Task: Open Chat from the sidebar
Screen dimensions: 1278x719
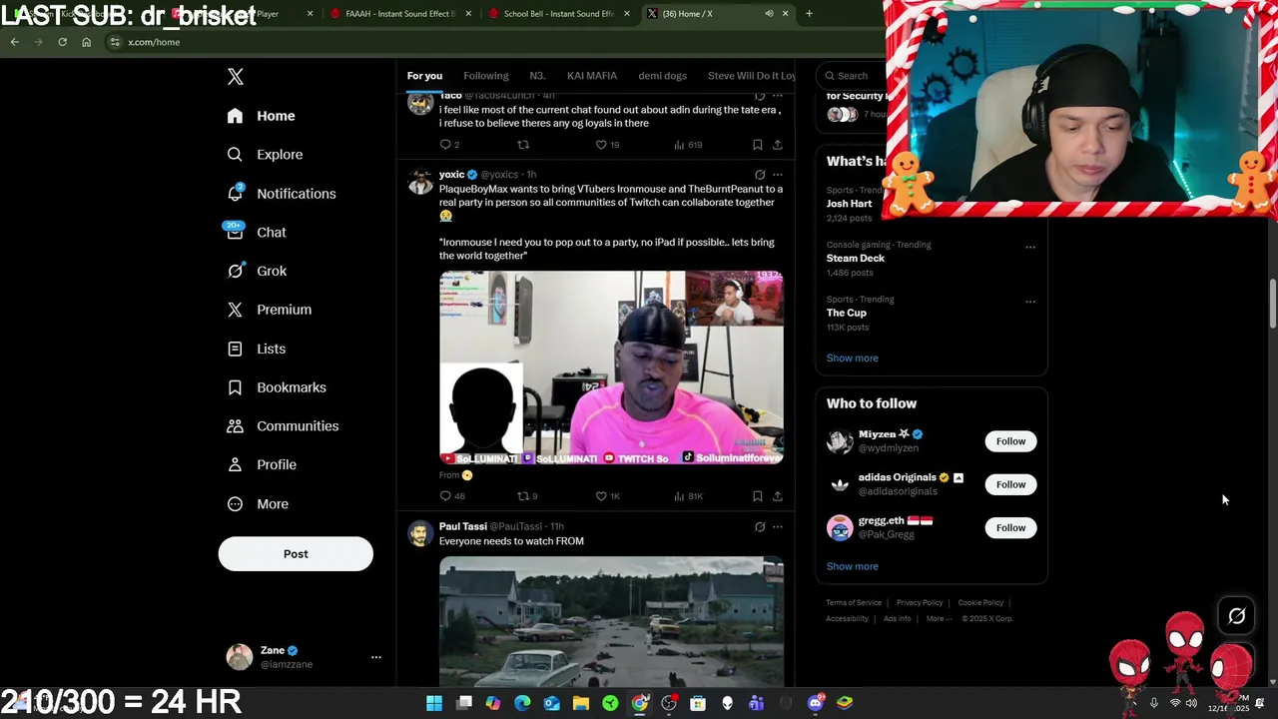Action: [x=257, y=232]
